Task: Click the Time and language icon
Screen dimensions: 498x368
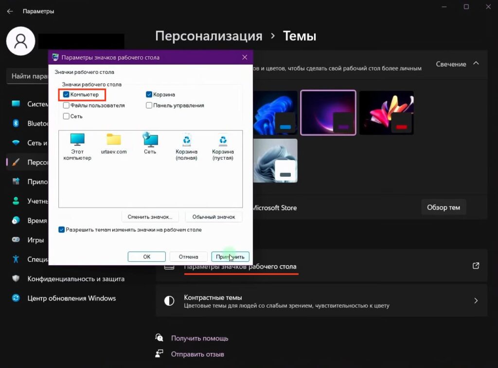Action: [x=16, y=220]
